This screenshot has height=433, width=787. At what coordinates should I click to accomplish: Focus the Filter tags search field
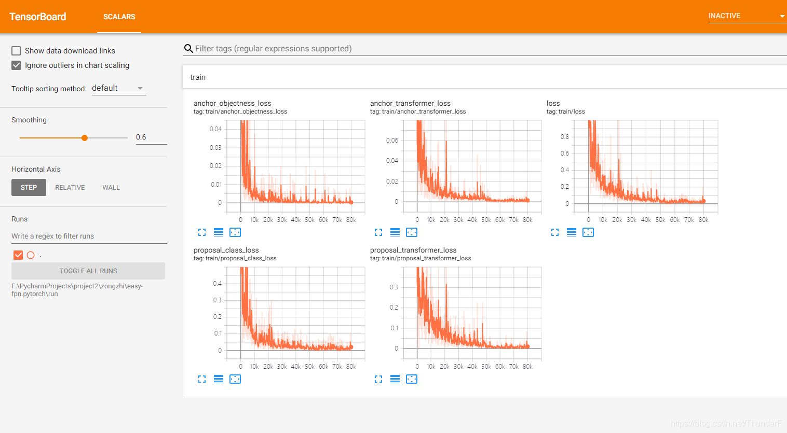click(491, 49)
